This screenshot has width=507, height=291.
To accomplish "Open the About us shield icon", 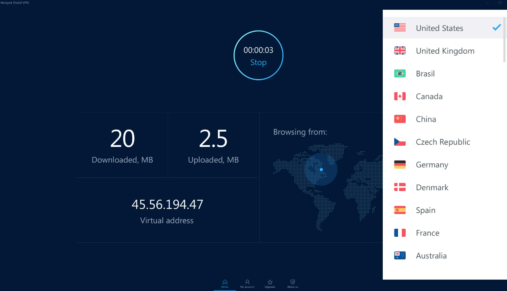I will point(293,282).
